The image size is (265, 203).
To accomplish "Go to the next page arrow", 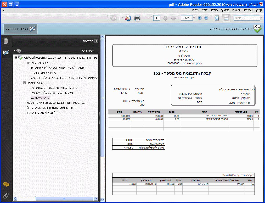I will tap(165, 18).
